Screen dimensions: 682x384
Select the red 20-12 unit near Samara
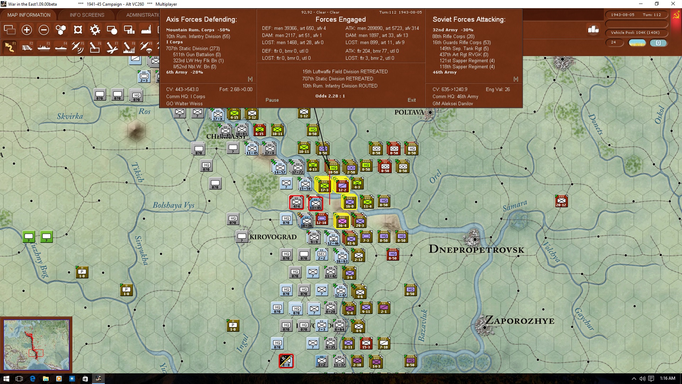tap(561, 201)
